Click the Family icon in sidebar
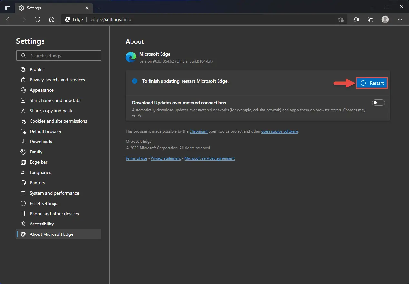 click(x=23, y=152)
